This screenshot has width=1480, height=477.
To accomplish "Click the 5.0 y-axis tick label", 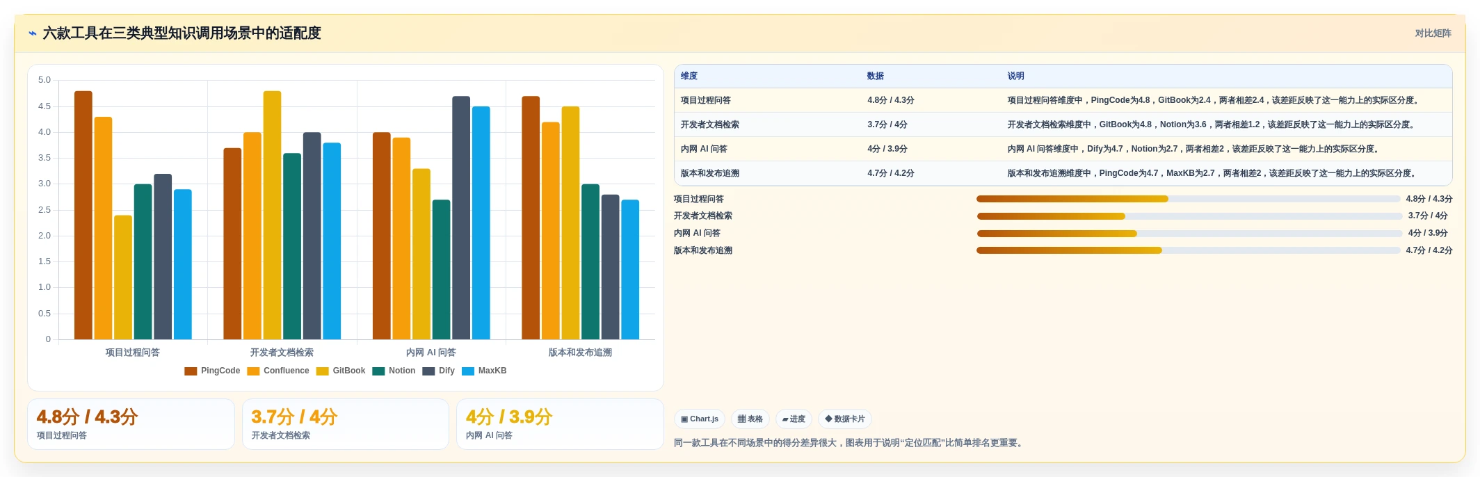I will 45,80.
